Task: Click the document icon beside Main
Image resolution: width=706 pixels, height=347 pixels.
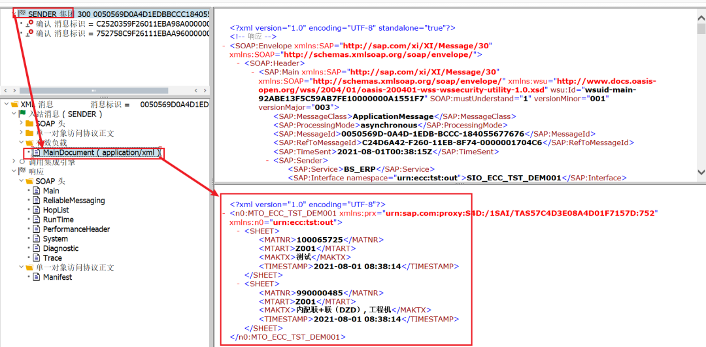Action: [37, 191]
